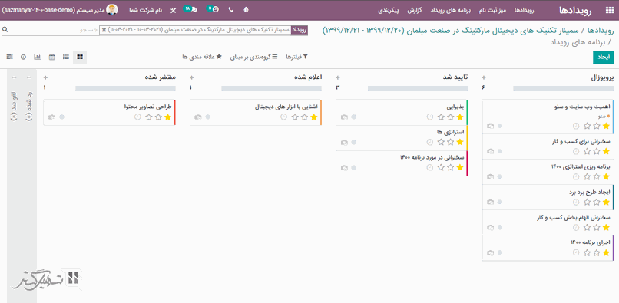Screen dimensions: 619x303
Task: Click activity clock on آشنایی با ابزار های دیجیتال card
Action: click(x=283, y=117)
